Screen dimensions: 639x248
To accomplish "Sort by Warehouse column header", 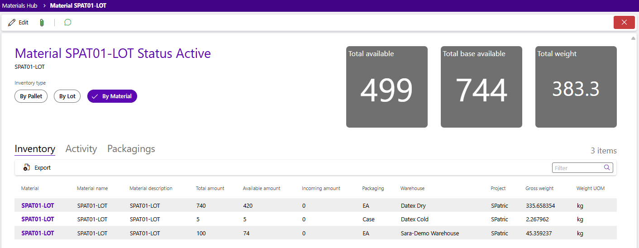I will (x=412, y=188).
